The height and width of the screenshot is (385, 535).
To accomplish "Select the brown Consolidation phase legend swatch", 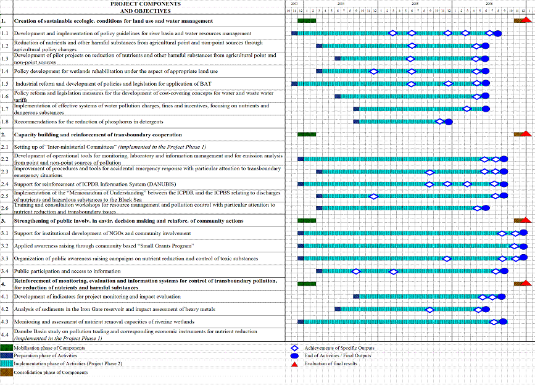I will click(x=7, y=372).
